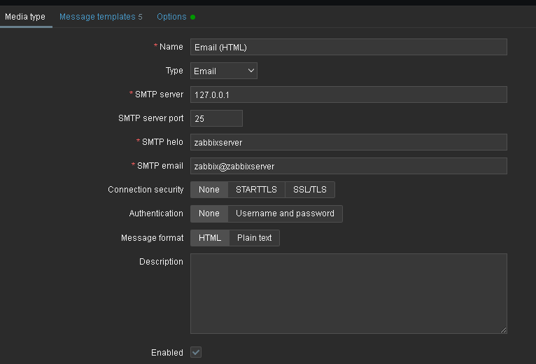Select STARTTLS connection security
The width and height of the screenshot is (536, 364).
(256, 190)
